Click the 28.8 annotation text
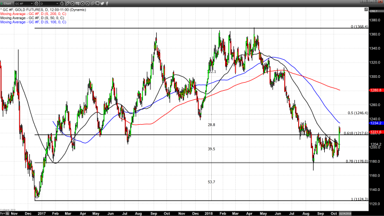The image size is (384, 216). 211,125
